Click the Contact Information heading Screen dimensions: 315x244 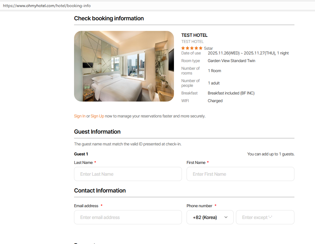click(100, 191)
